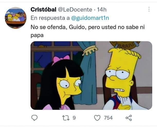This screenshot has width=157, height=127.
Task: Open the attached Simpsons image
Action: pos(91,75)
